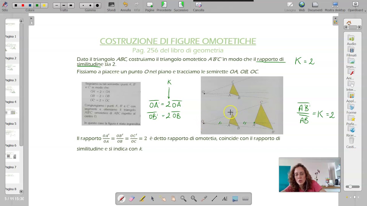The width and height of the screenshot is (367, 206).
Task: Select the black pen color
Action: pyautogui.click(x=16, y=5)
